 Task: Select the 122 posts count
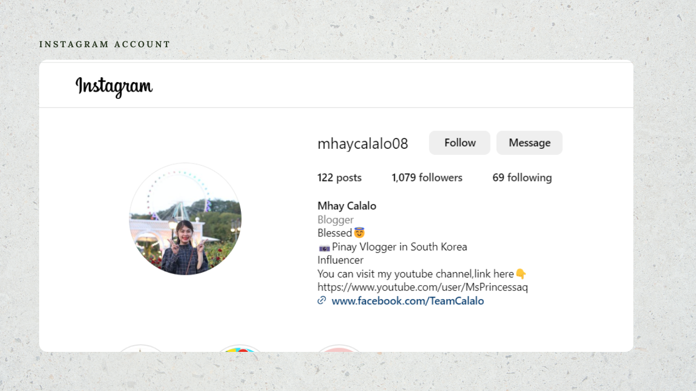(339, 178)
